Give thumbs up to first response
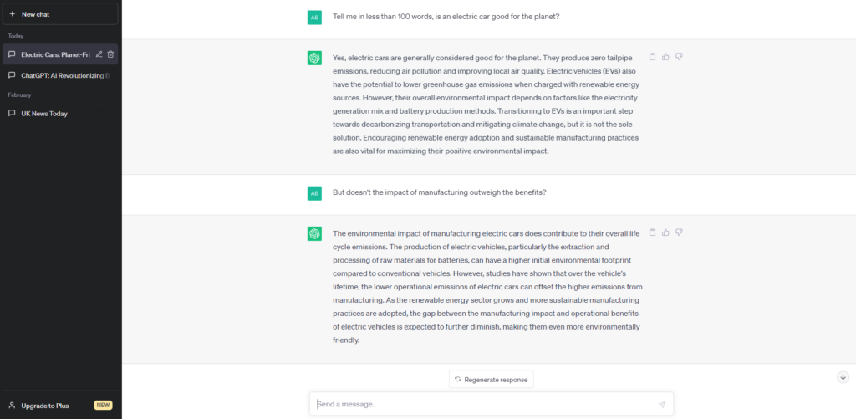The width and height of the screenshot is (856, 419). click(x=665, y=56)
